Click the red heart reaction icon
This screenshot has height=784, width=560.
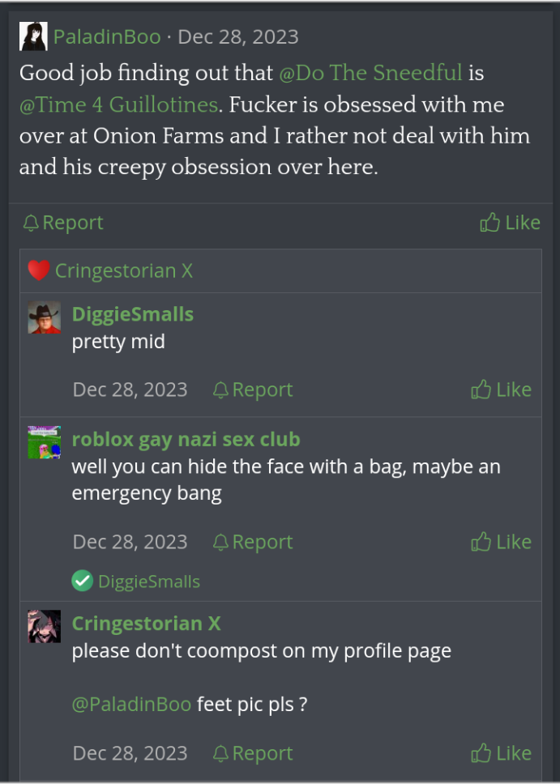tap(38, 271)
